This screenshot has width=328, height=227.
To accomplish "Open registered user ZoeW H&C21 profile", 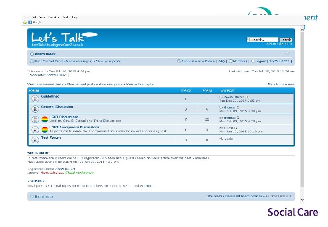I will 65,169.
